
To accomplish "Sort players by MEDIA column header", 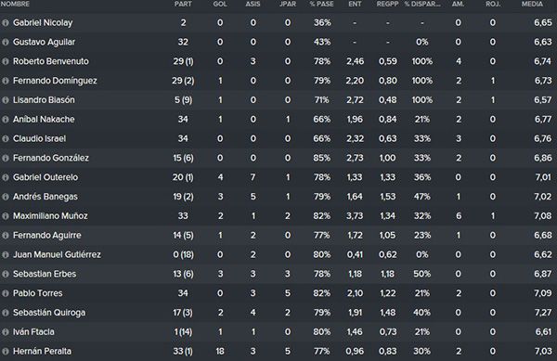I will 532,4.
